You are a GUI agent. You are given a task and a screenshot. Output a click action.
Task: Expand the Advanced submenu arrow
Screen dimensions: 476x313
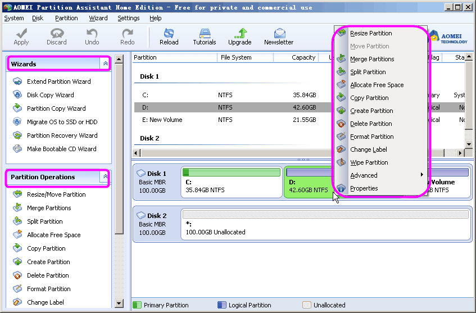click(x=421, y=175)
